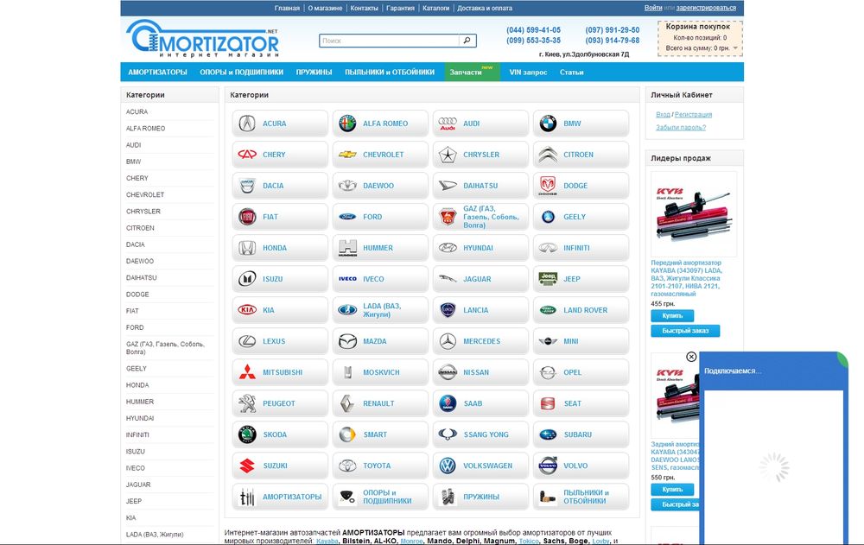The width and height of the screenshot is (864, 545).
Task: Click the Ford oval logo icon
Action: [347, 217]
